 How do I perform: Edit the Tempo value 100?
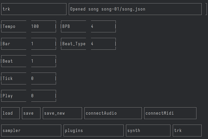coord(43,26)
